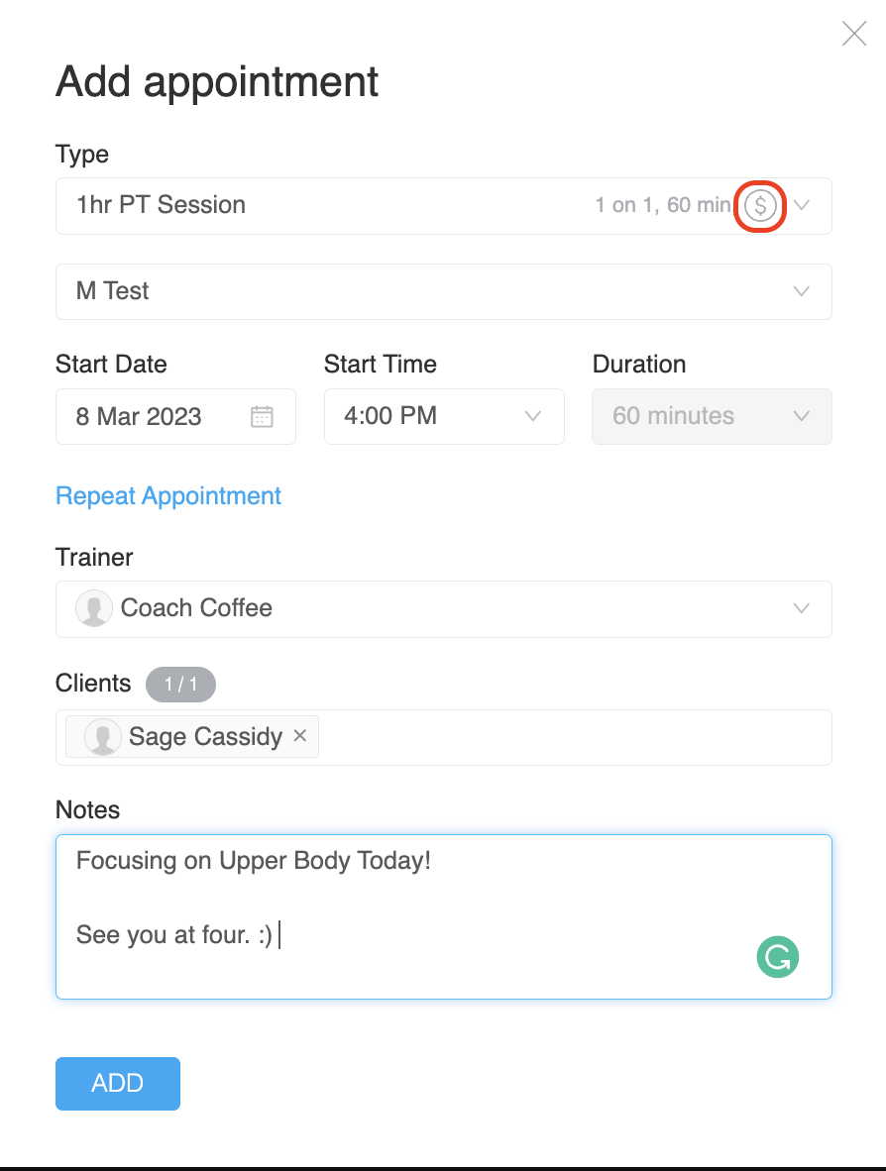Open the Start Date calendar icon
The width and height of the screenshot is (886, 1171).
coord(262,416)
